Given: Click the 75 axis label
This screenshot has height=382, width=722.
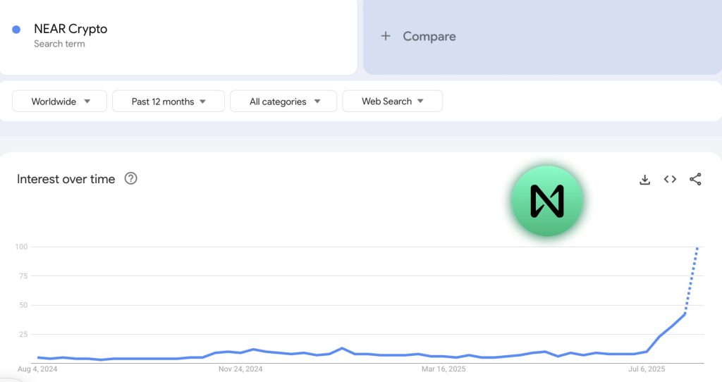Looking at the screenshot, I should point(23,276).
